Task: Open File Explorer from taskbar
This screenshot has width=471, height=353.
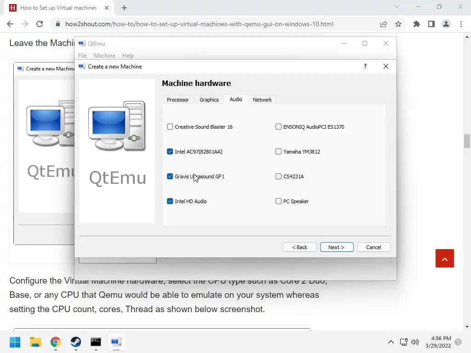Action: coord(35,342)
